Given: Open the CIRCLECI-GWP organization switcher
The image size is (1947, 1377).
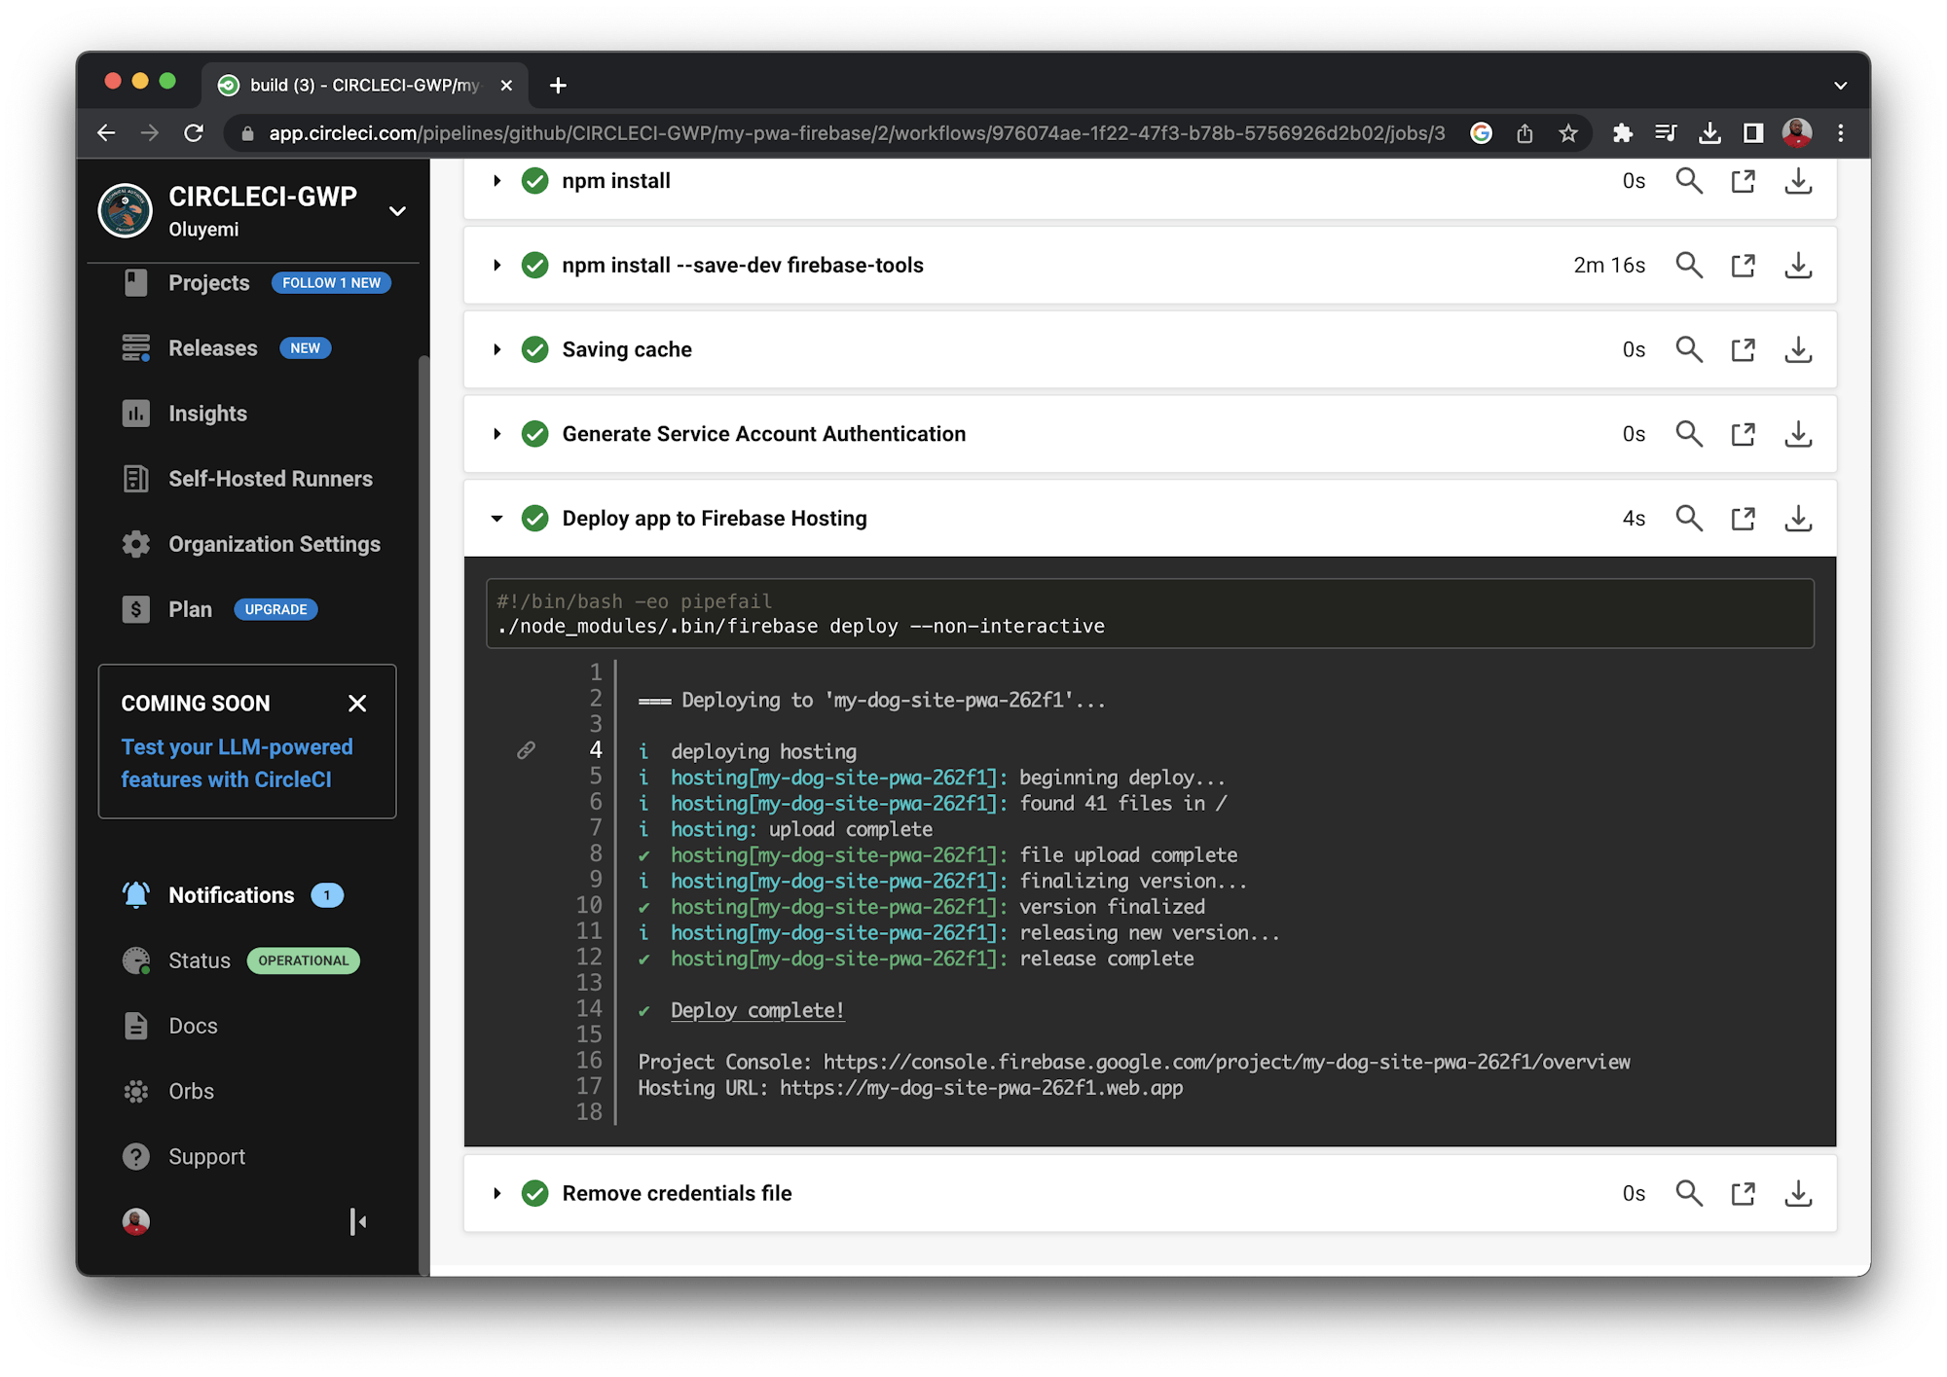Looking at the screenshot, I should pos(397,210).
